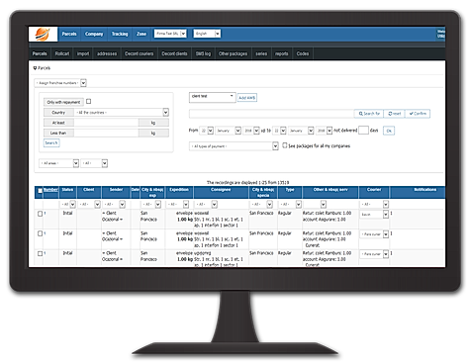
Task: Enable the Only with repayment checkbox
Action: pyautogui.click(x=89, y=102)
